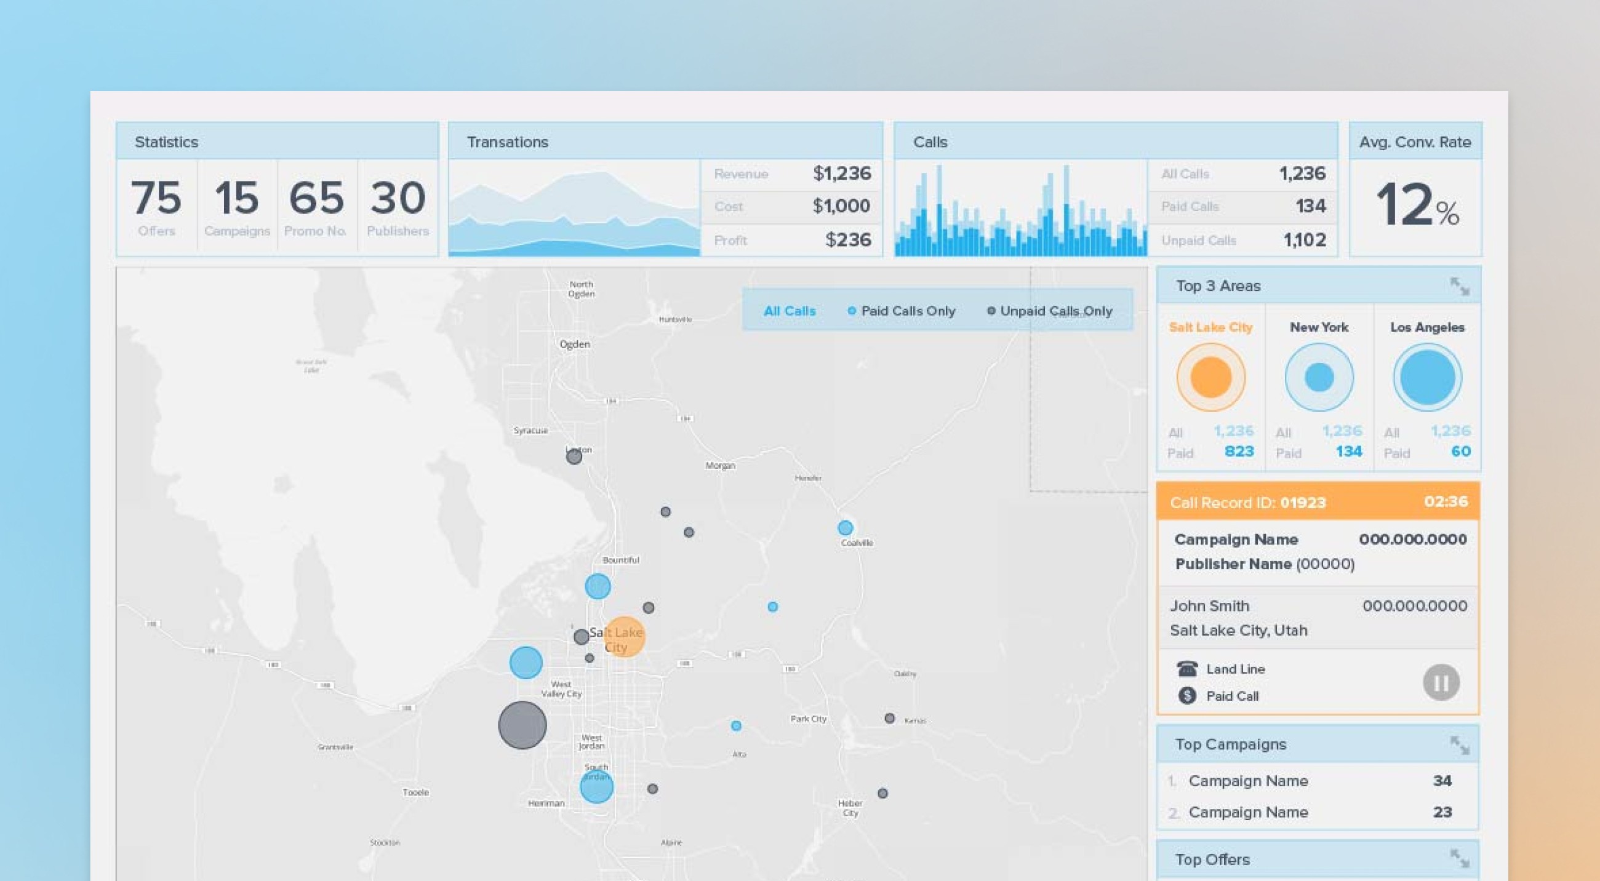Select the Salt Lake City orange area circle
This screenshot has width=1600, height=881.
pos(1210,377)
